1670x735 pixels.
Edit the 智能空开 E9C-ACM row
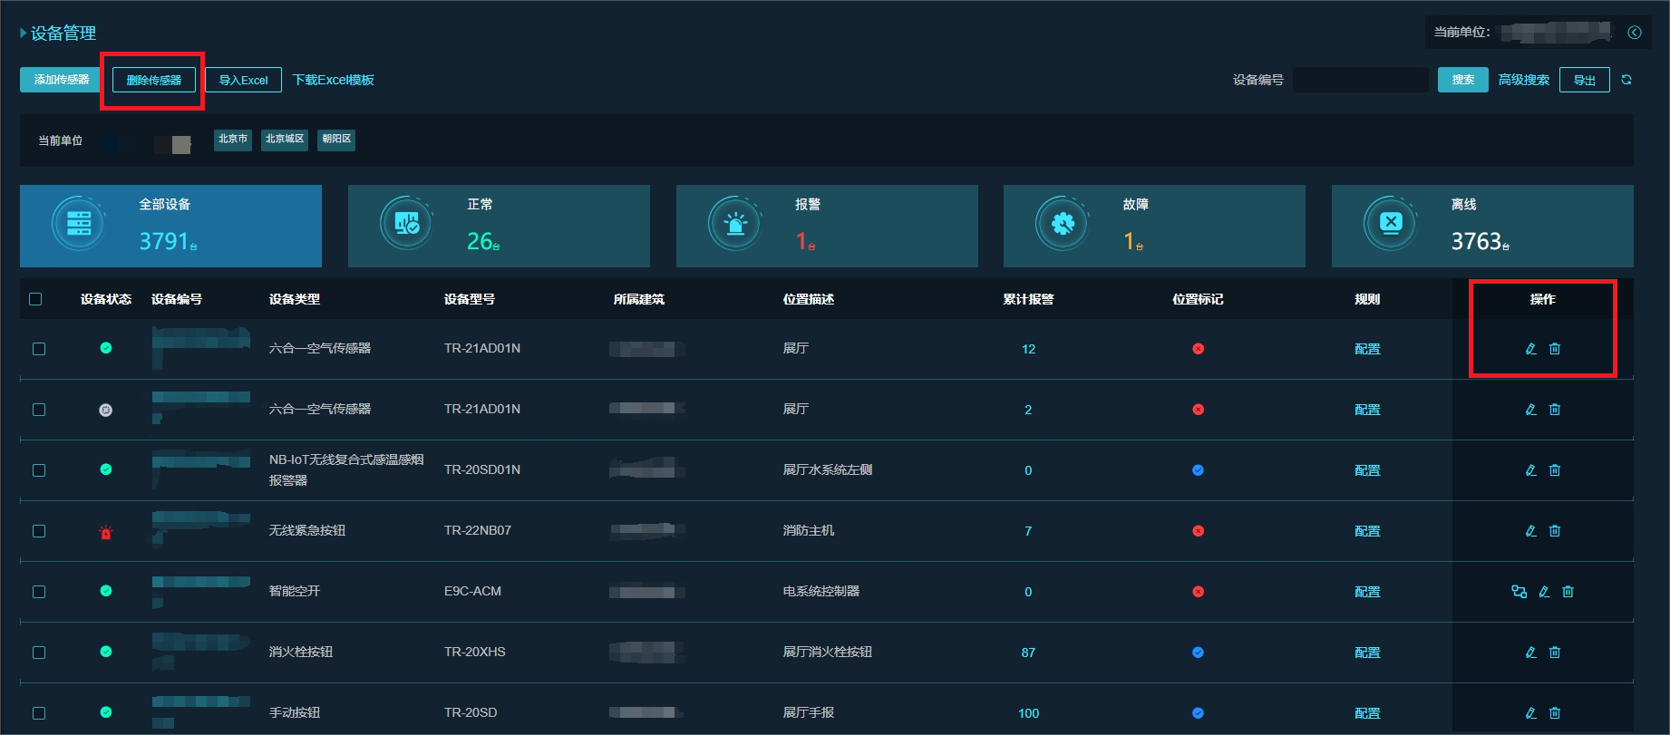(1544, 592)
